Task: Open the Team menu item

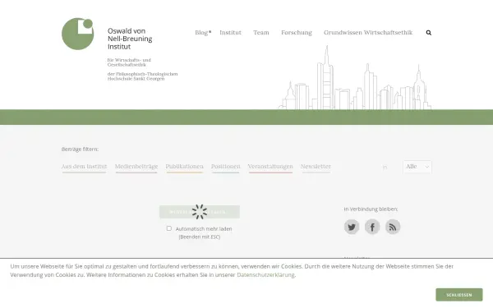Action: 261,33
